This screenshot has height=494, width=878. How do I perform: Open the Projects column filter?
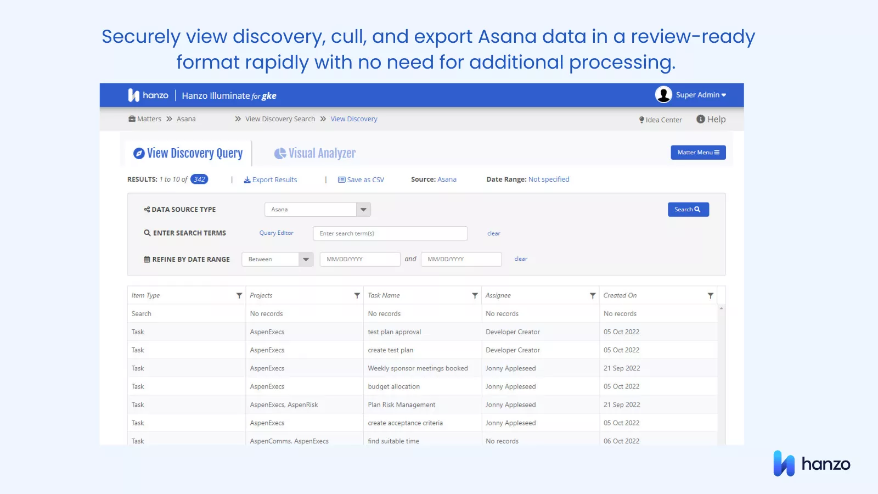pyautogui.click(x=357, y=296)
